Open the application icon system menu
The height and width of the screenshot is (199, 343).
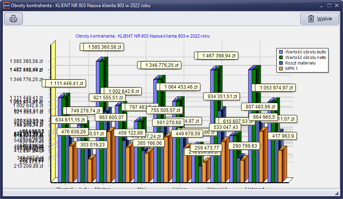tap(6, 6)
